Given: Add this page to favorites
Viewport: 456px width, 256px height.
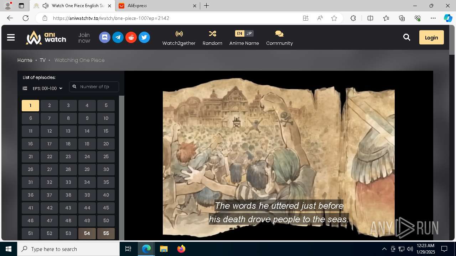Looking at the screenshot, I should click(x=334, y=18).
